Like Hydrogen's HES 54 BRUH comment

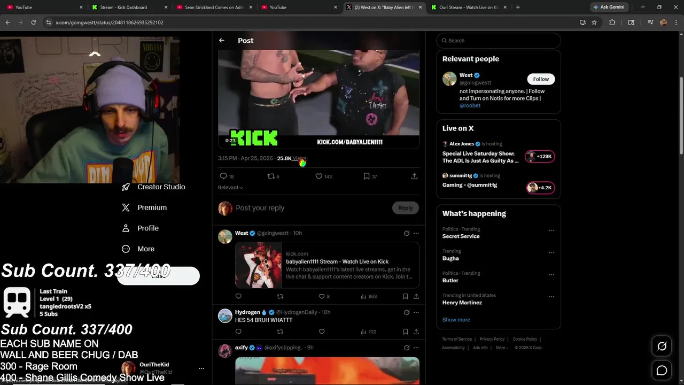[x=322, y=332]
